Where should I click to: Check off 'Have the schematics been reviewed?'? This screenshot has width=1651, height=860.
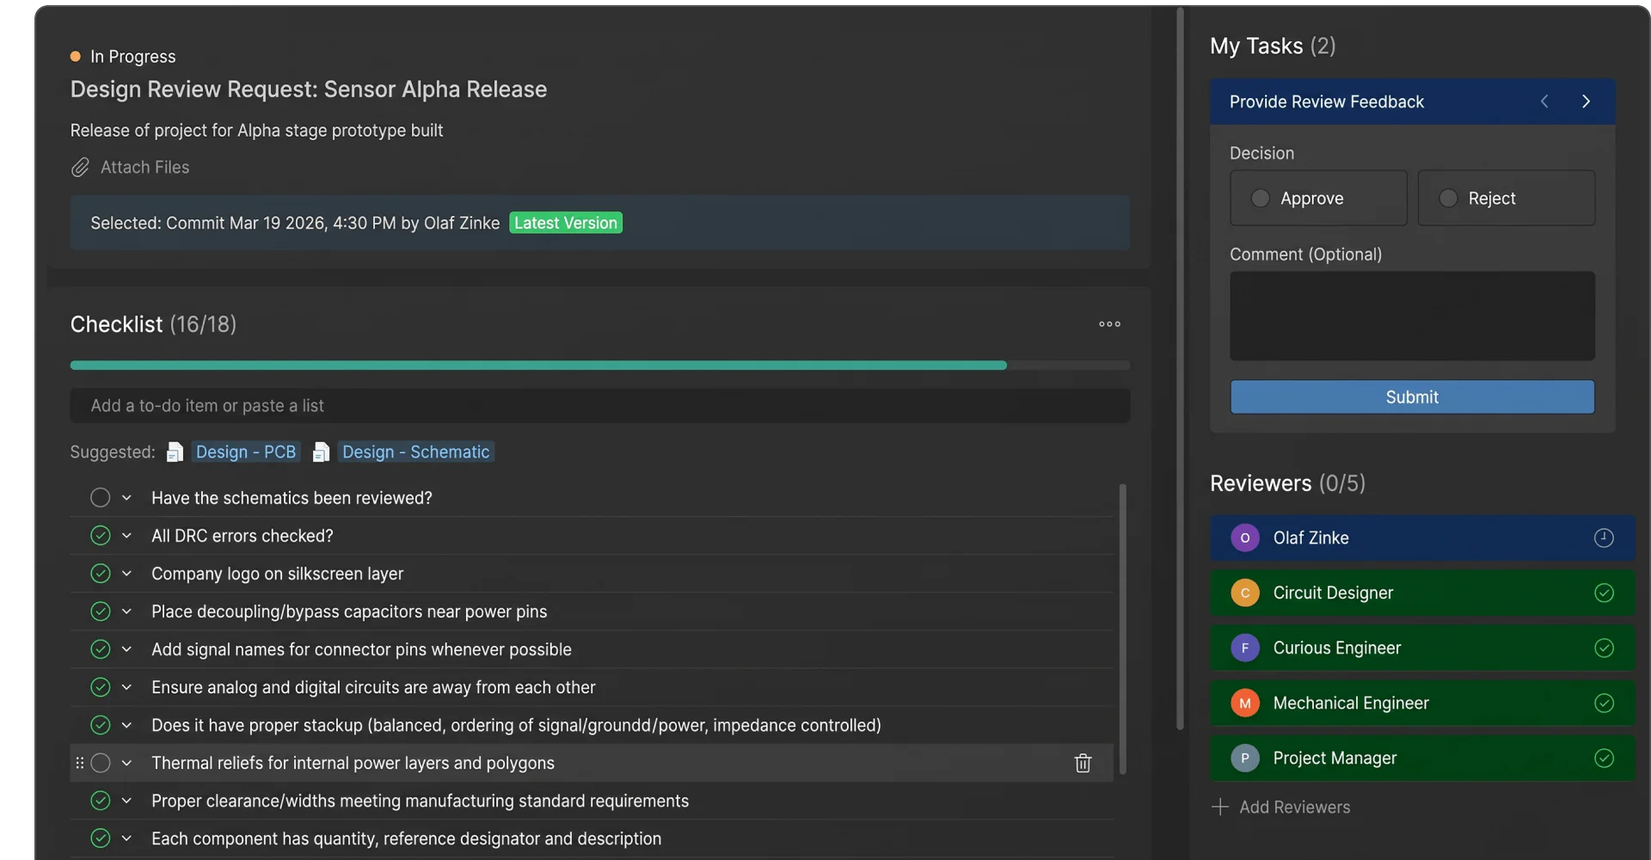point(101,498)
